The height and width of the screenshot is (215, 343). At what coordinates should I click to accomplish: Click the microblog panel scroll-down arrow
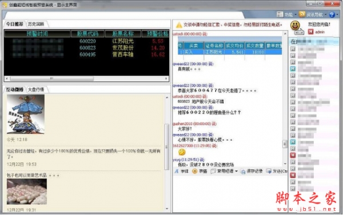pos(167,209)
